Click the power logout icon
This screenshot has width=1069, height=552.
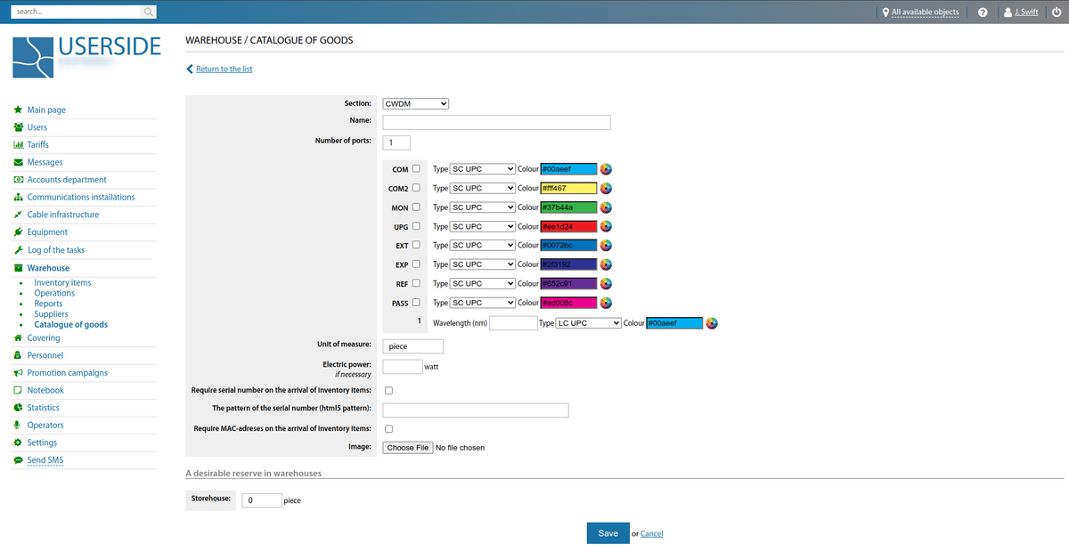click(1056, 12)
